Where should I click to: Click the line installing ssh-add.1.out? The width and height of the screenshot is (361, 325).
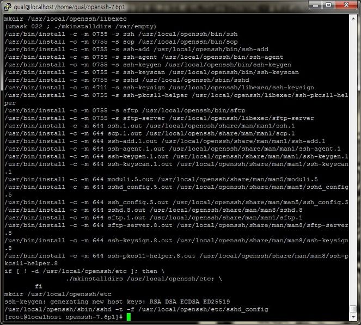point(165,141)
